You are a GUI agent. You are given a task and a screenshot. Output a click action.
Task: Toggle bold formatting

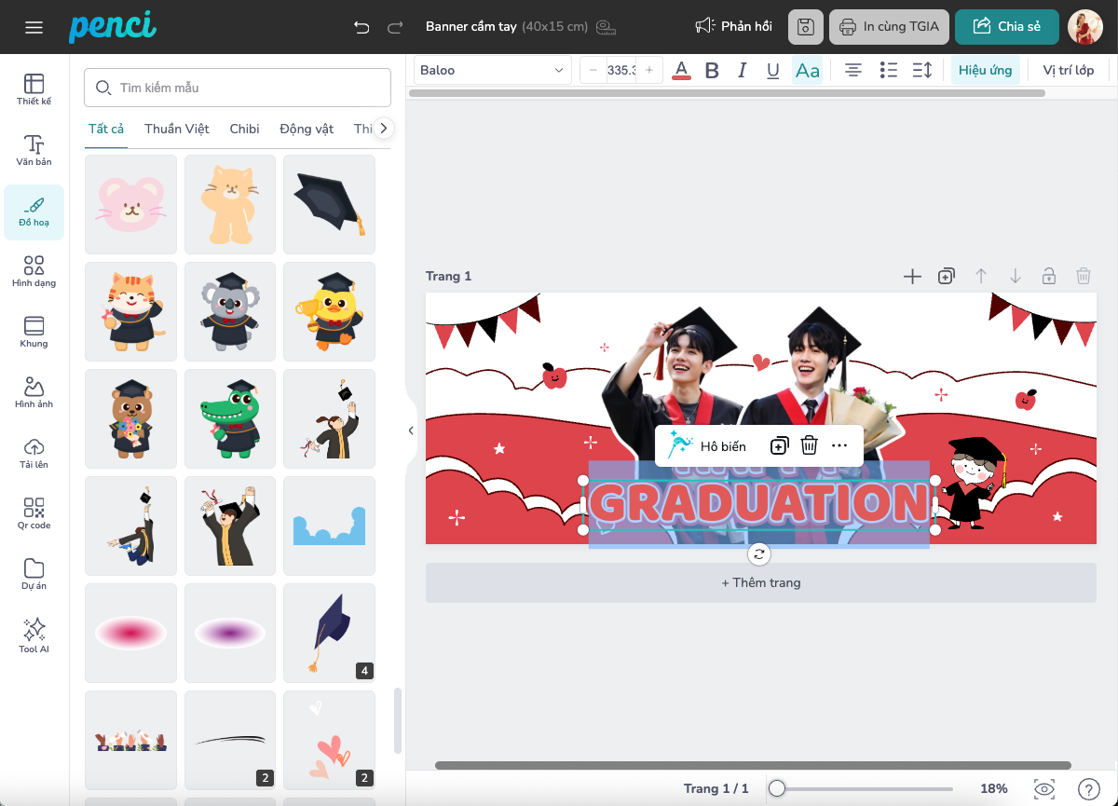712,70
